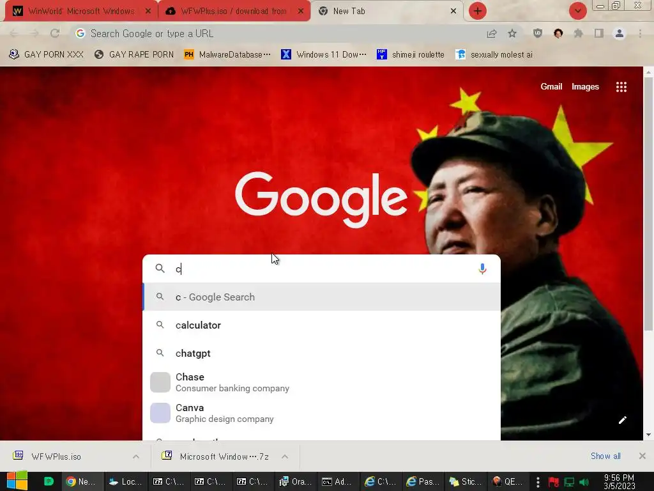Open the uBlock shield extension icon
The width and height of the screenshot is (654, 491).
pos(538,33)
